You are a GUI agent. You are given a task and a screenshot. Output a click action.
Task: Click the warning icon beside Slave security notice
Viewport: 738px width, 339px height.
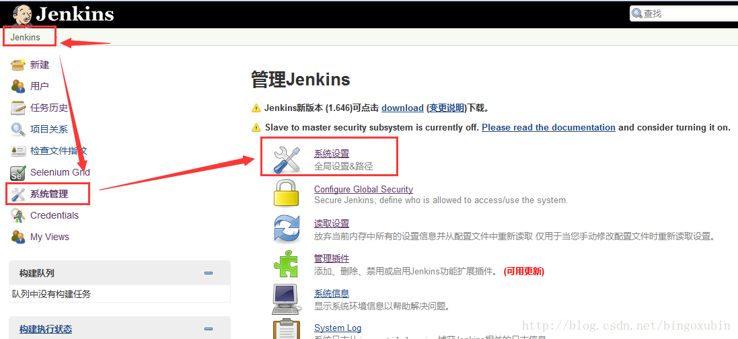click(256, 127)
